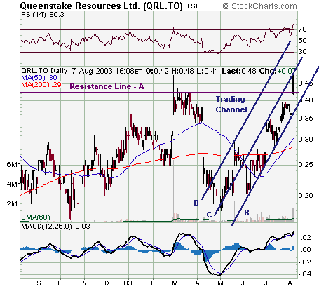
Task: Click the volume axis label "4M"
Action: click(x=12, y=184)
